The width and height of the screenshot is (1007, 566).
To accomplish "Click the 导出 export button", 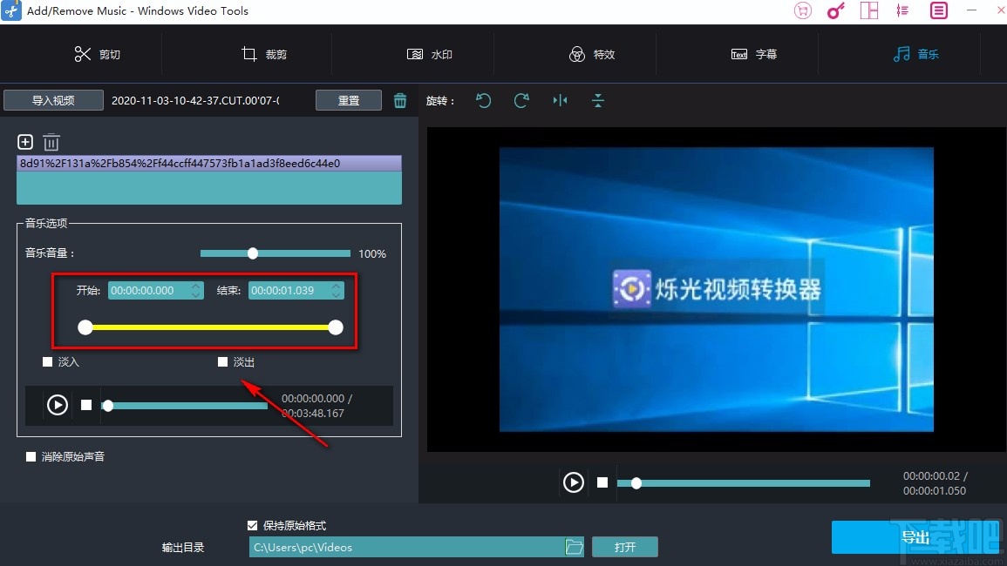I will 915,537.
